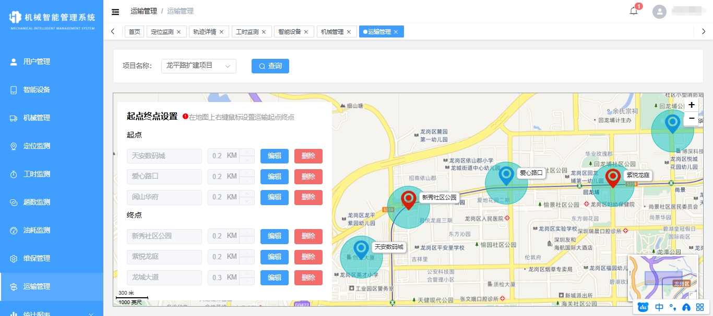Collapse the sidebar with the hamburger icon
The image size is (713, 316).
pyautogui.click(x=115, y=11)
